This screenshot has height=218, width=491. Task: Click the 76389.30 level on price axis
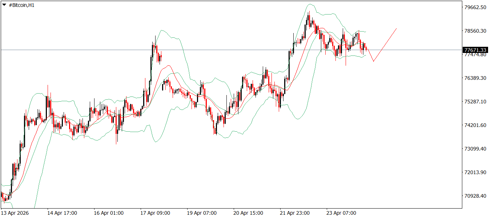tap(475, 78)
